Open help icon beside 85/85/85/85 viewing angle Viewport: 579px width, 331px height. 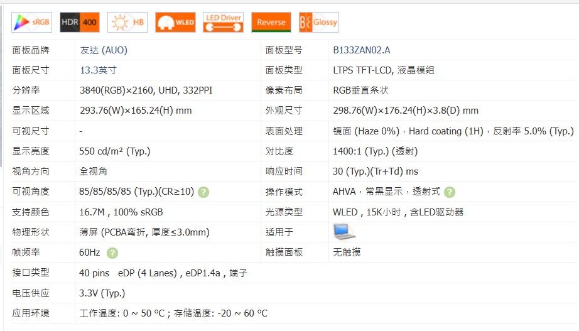click(203, 192)
